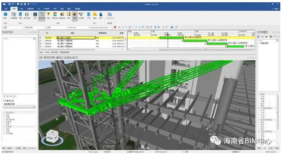Click the small gear in quick access toolbar
This screenshot has height=159, width=286.
coord(25,4)
